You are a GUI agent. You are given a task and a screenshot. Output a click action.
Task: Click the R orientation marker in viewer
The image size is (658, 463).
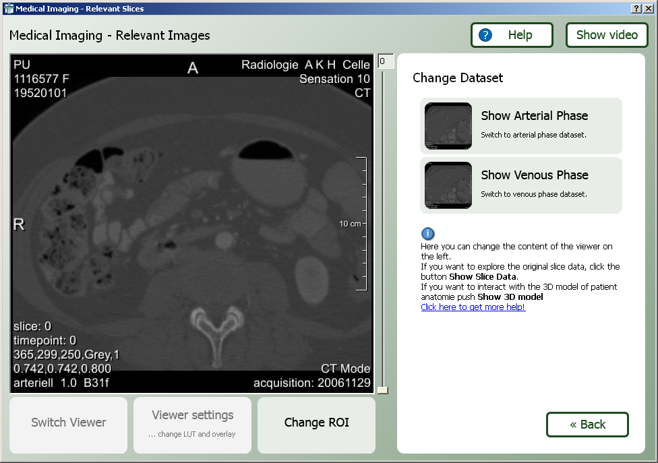point(19,224)
